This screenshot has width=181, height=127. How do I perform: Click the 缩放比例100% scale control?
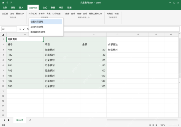(x=95, y=14)
